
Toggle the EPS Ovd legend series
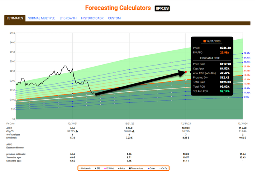[109, 168]
